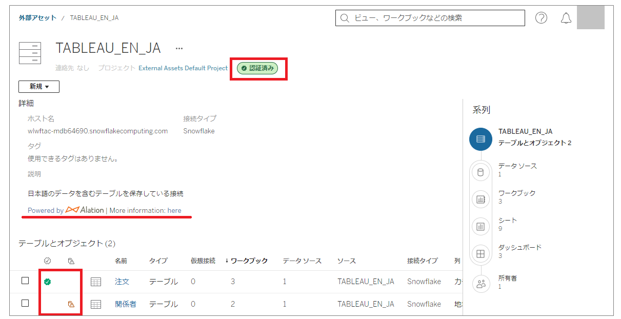Click the Snowflake connection type under 接続タイプ
This screenshot has width=621, height=319.
coord(199,131)
